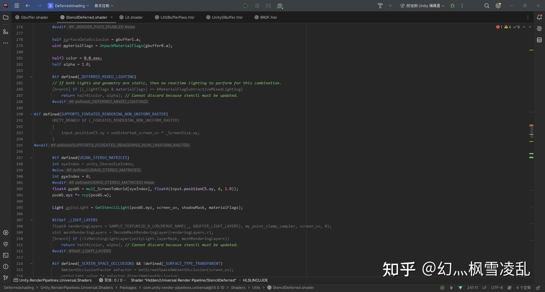This screenshot has width=545, height=292.
Task: Click the Packages path breadcrumb
Action: coord(128,287)
